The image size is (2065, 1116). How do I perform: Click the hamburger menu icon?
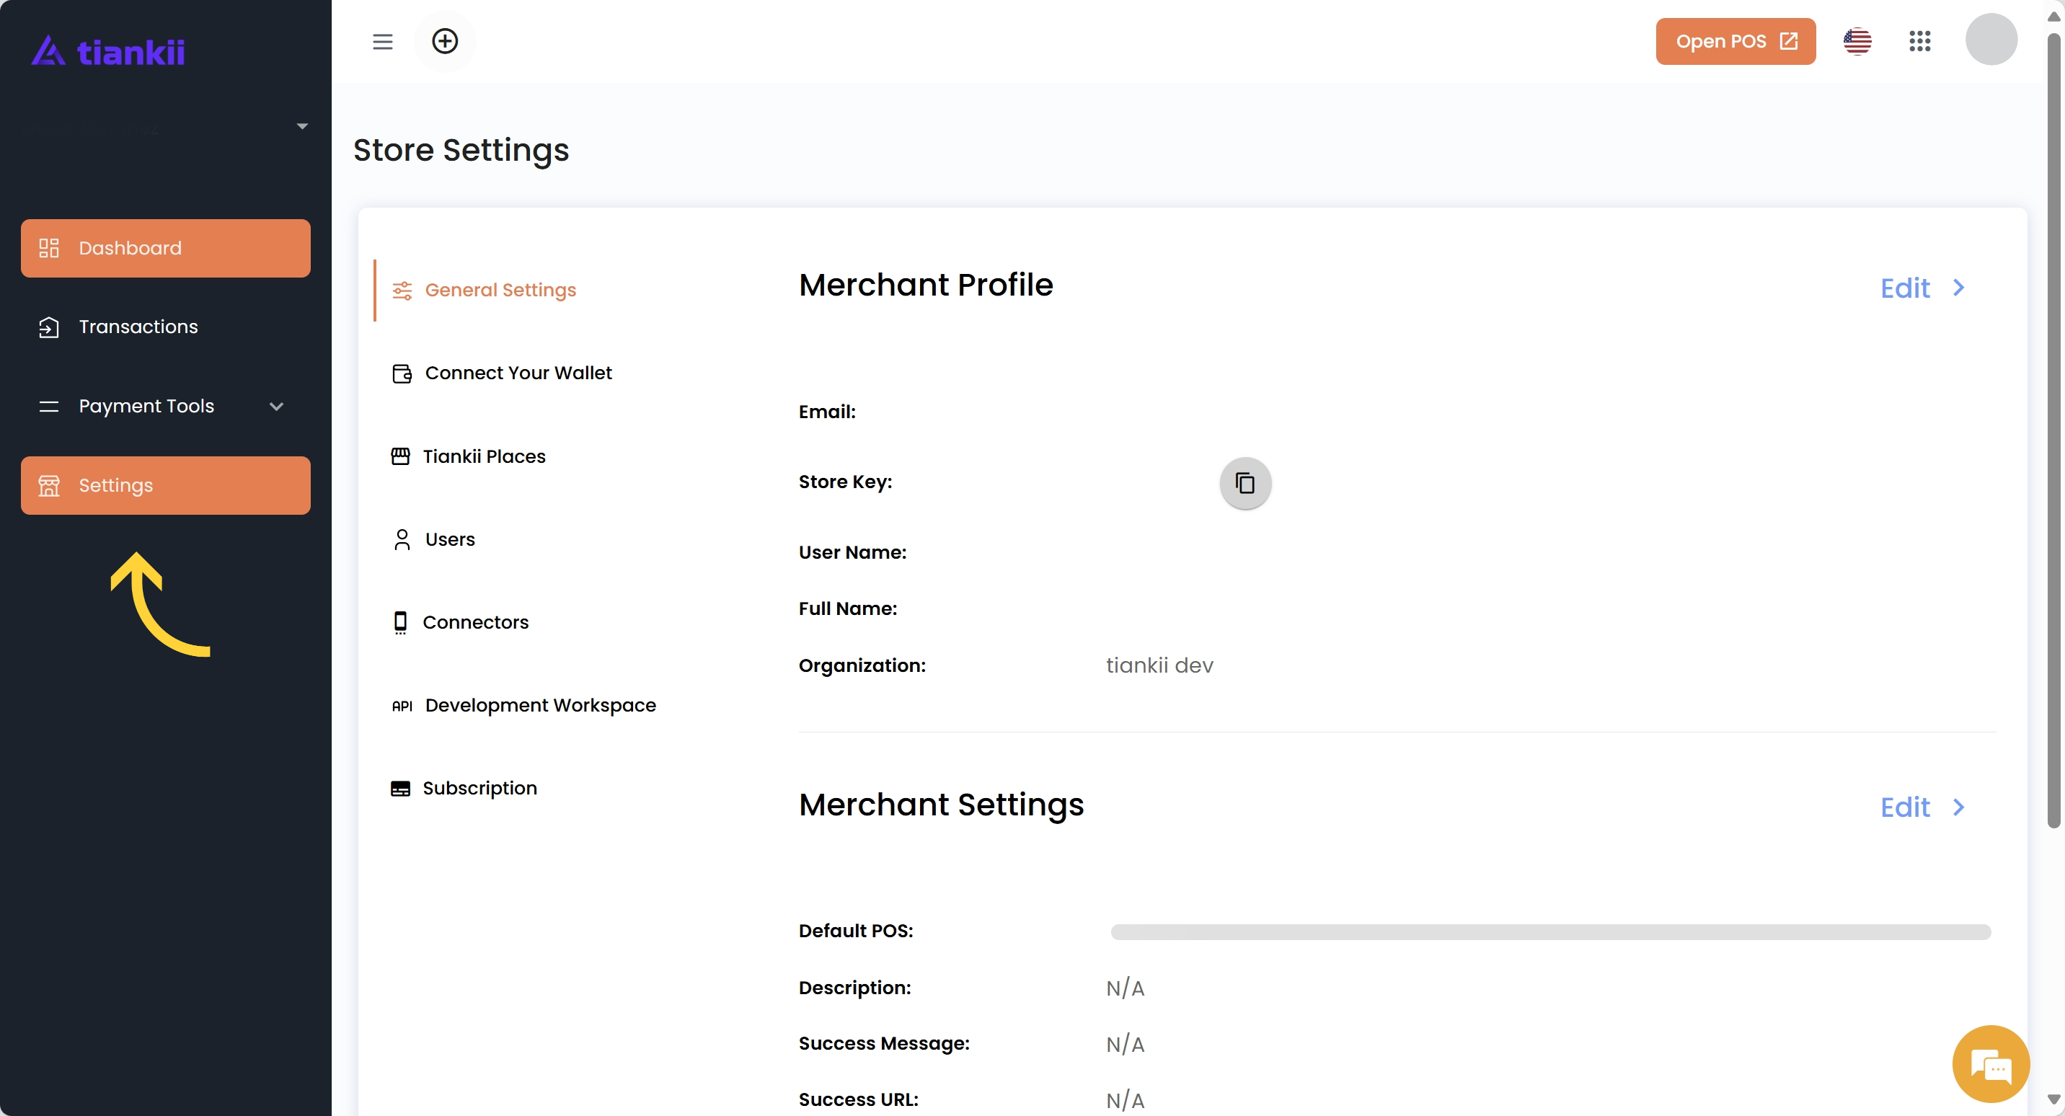coord(382,42)
